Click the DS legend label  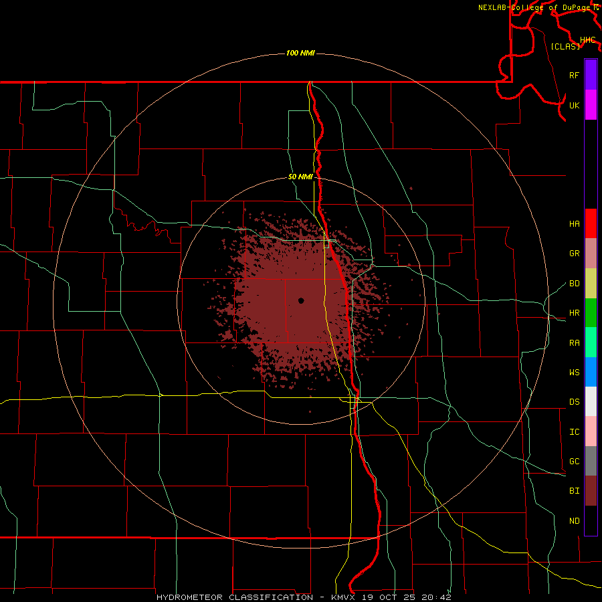point(574,402)
